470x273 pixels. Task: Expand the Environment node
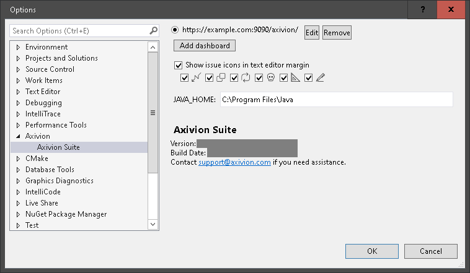click(18, 47)
